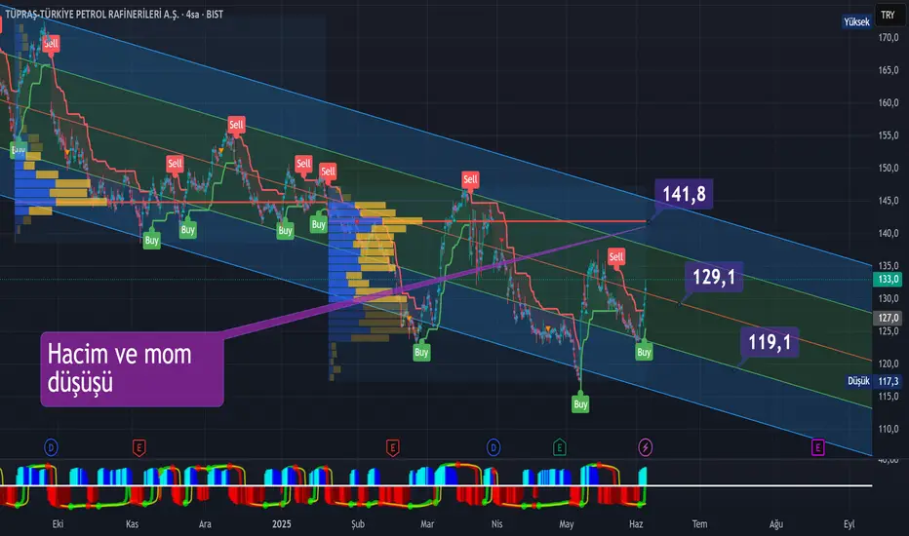Click the chart title TÜPRAŞ symbol name

(x=93, y=14)
